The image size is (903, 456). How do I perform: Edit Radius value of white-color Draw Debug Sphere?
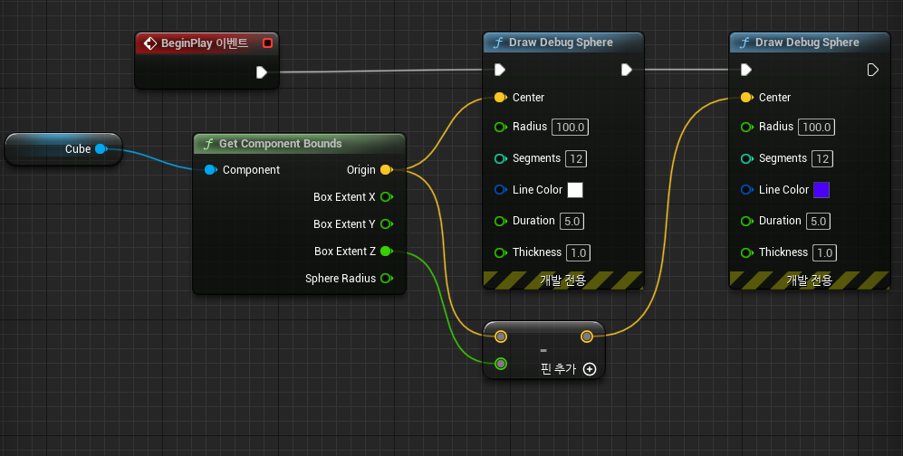click(x=570, y=127)
